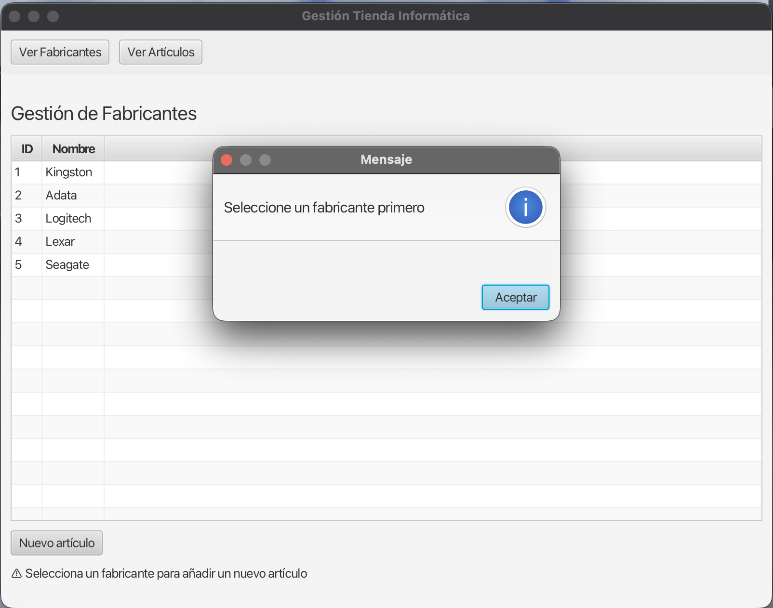
Task: Click the Nuevo artículo button
Action: tap(56, 543)
